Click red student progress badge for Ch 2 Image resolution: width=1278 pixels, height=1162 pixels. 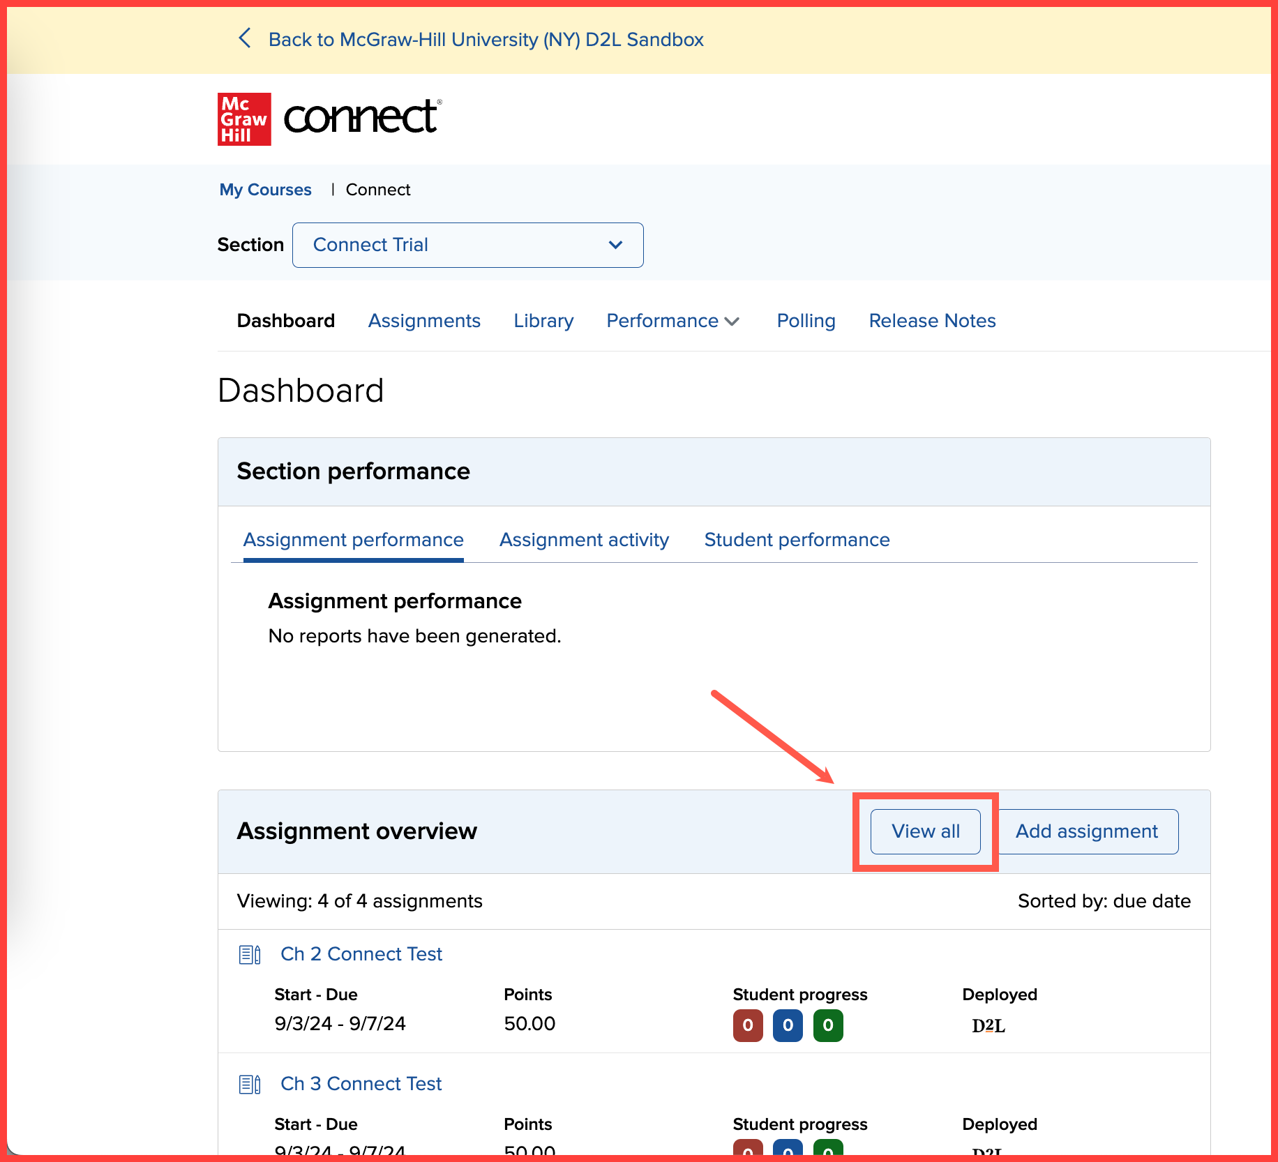pyautogui.click(x=748, y=1025)
